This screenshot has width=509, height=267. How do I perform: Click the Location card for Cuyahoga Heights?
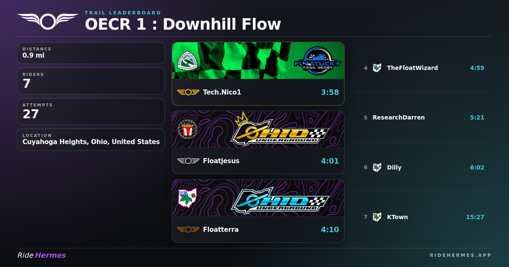pyautogui.click(x=91, y=139)
